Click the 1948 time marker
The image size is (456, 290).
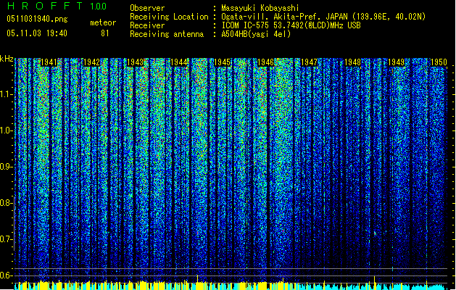point(352,62)
